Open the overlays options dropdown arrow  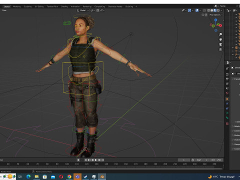[200, 10]
